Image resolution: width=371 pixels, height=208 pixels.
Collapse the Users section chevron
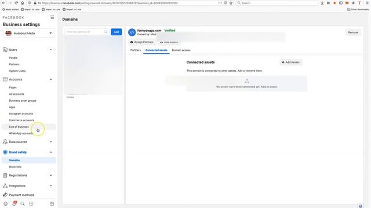click(50, 50)
